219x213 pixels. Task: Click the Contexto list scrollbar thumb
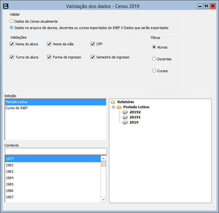click(103, 164)
